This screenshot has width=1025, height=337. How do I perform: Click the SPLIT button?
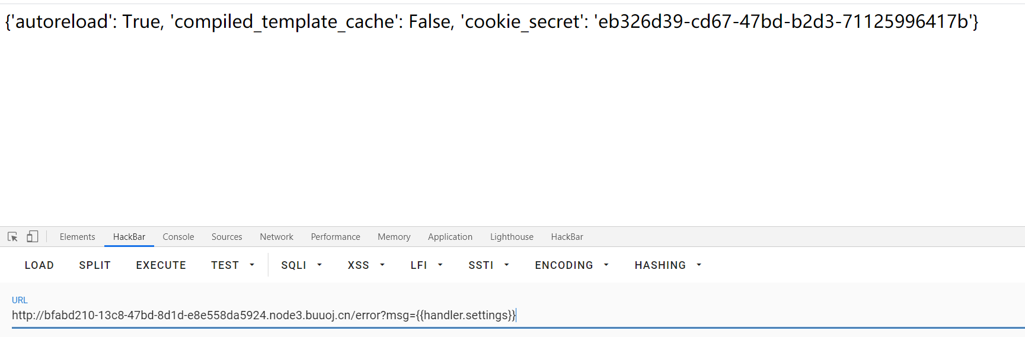point(95,265)
